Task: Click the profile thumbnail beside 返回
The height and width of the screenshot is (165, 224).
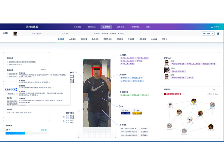Action: 15,34
